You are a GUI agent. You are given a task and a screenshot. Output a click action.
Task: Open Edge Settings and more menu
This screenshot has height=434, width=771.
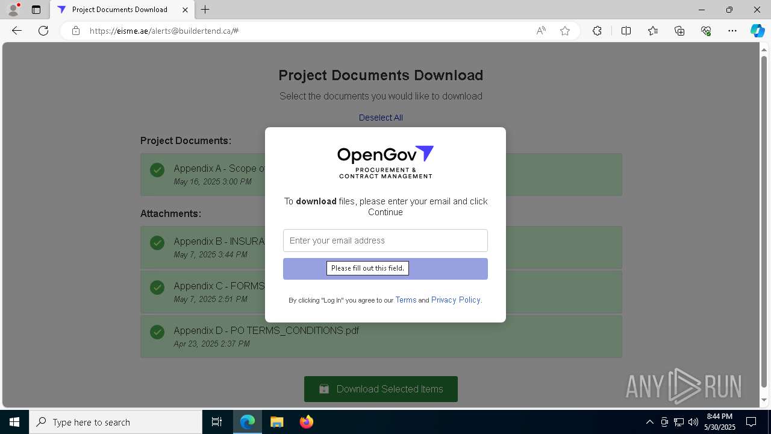[732, 31]
